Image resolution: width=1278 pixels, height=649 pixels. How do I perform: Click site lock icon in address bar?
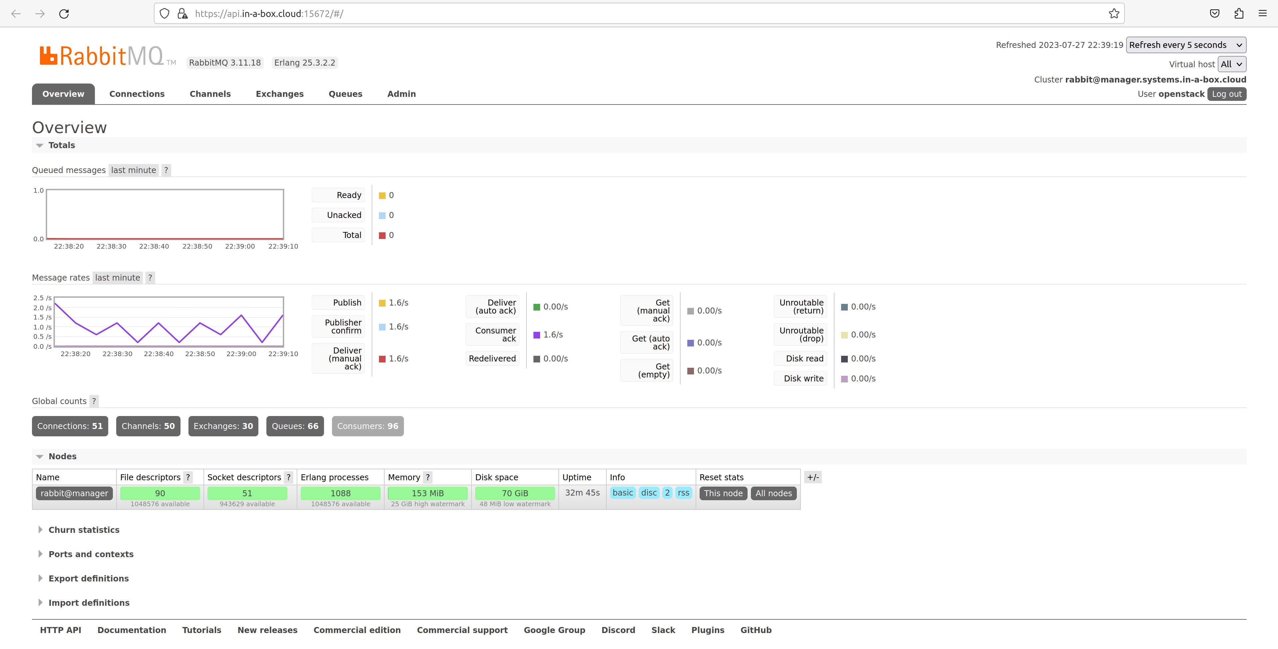[x=182, y=14]
